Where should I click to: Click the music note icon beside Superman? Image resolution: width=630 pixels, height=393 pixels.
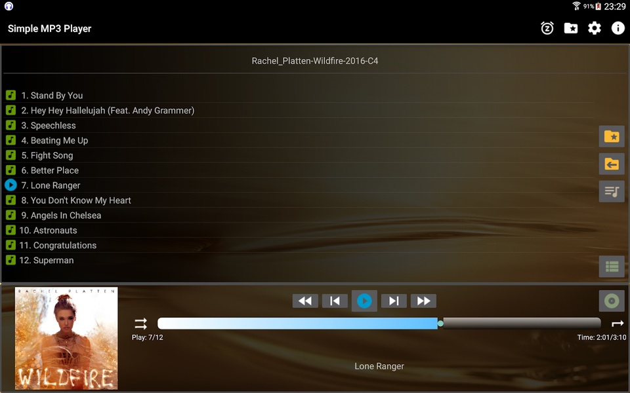(11, 260)
